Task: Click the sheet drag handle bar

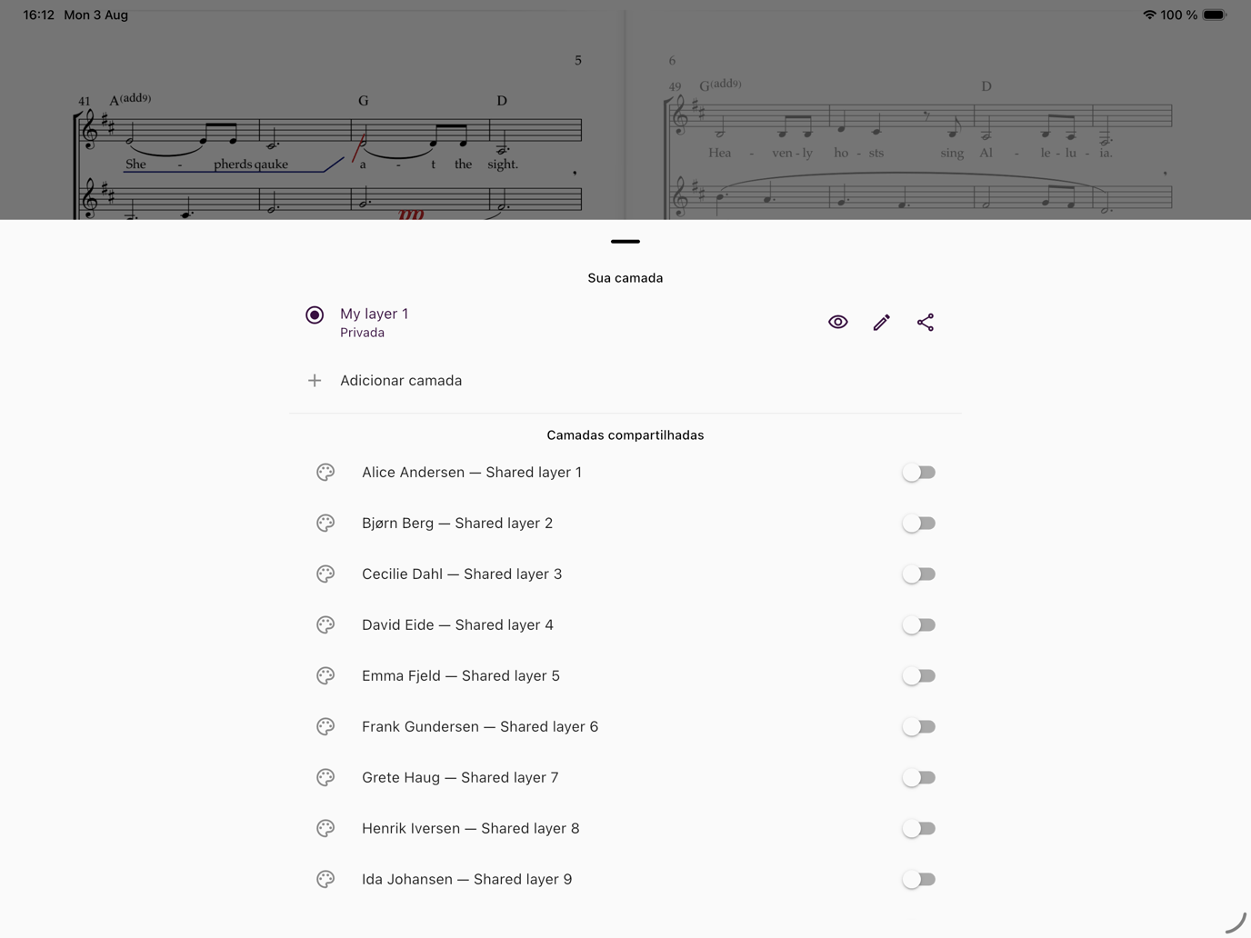Action: tap(625, 242)
